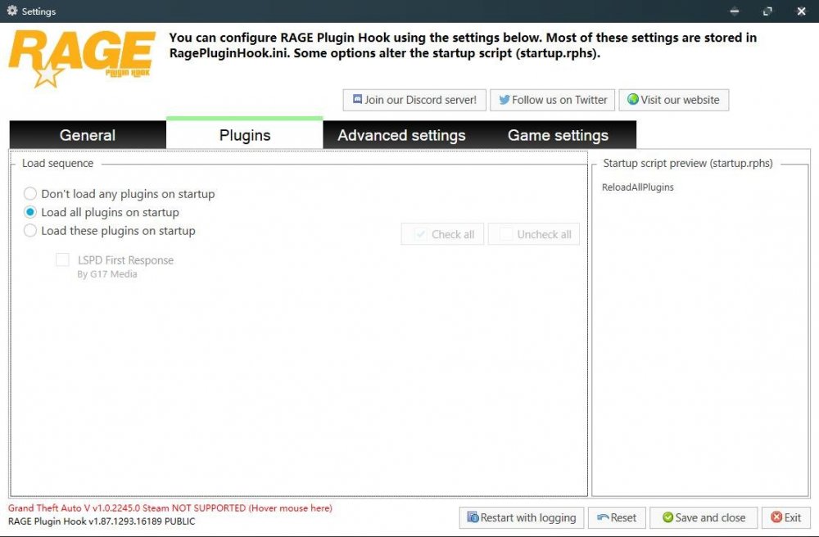Viewport: 819px width, 537px height.
Task: Click the globe icon on Visit website
Action: coord(633,99)
